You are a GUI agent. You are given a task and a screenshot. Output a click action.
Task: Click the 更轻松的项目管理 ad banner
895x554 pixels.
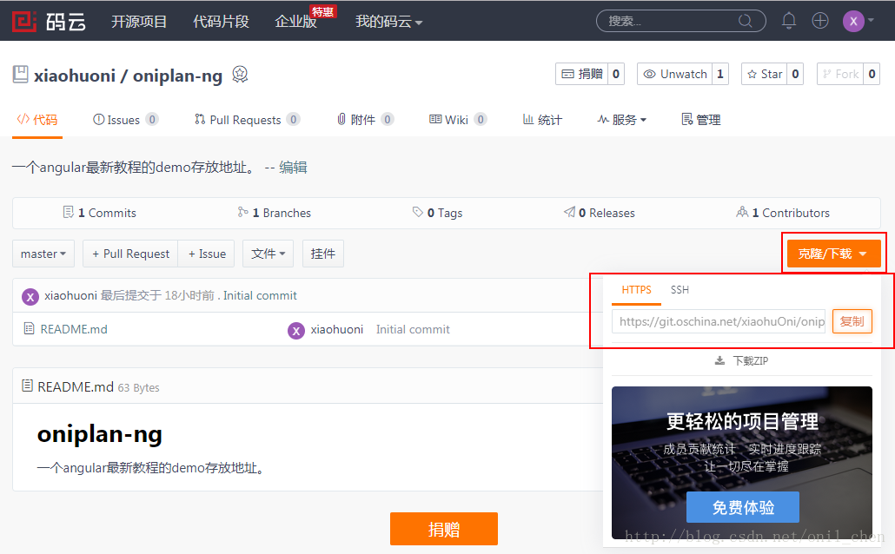point(742,462)
